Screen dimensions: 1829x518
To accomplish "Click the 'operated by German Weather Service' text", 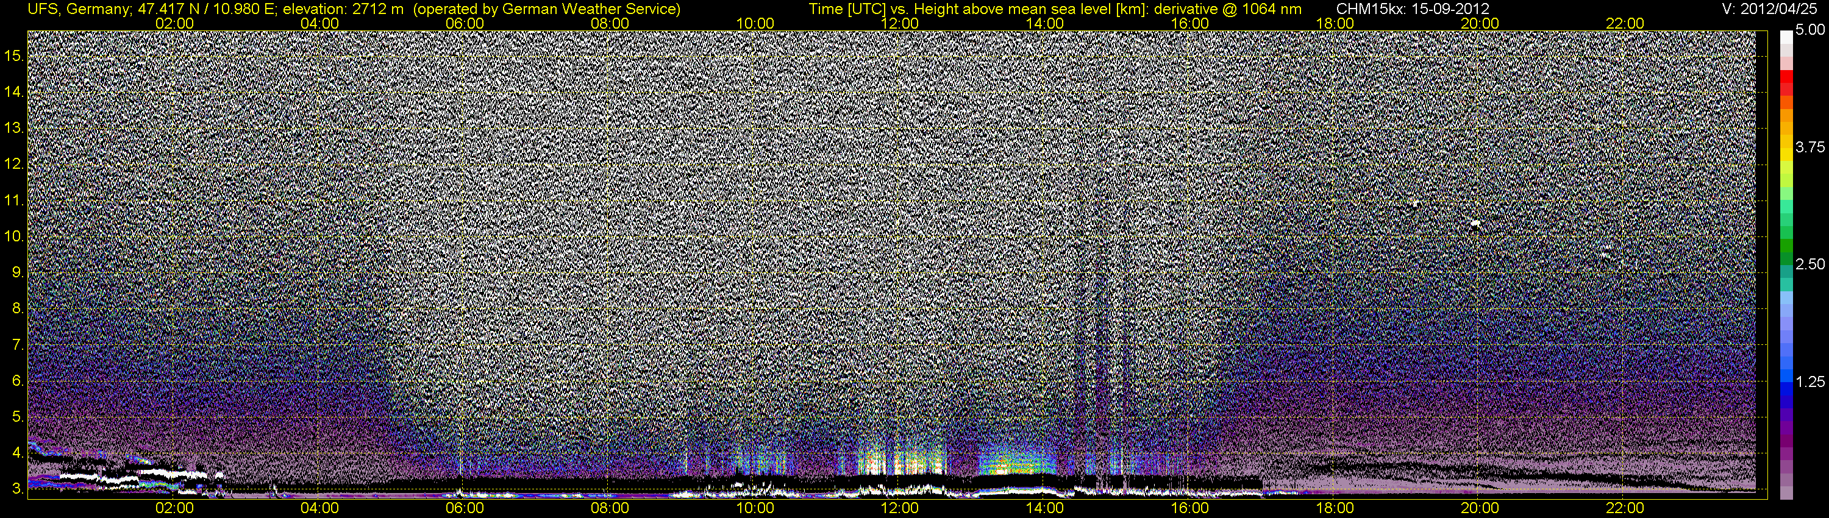I will 546,9.
